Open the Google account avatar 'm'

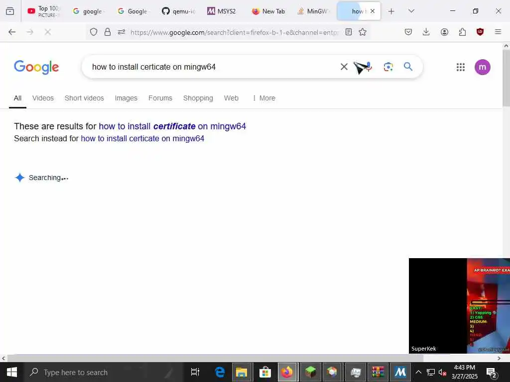click(x=482, y=67)
